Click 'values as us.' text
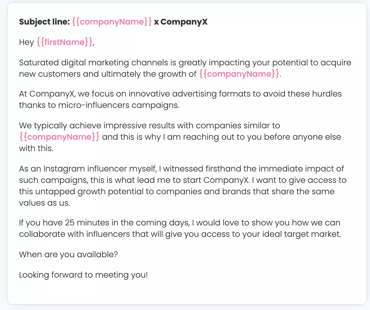Screen dimensions: 370x310 44,203
